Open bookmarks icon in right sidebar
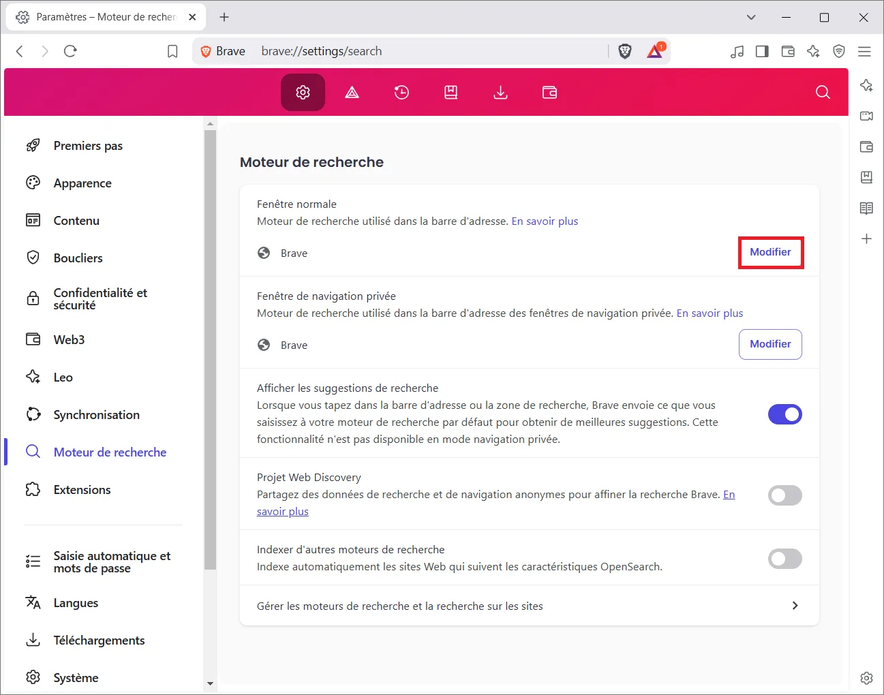Screen dimensions: 884x695 (x=866, y=177)
